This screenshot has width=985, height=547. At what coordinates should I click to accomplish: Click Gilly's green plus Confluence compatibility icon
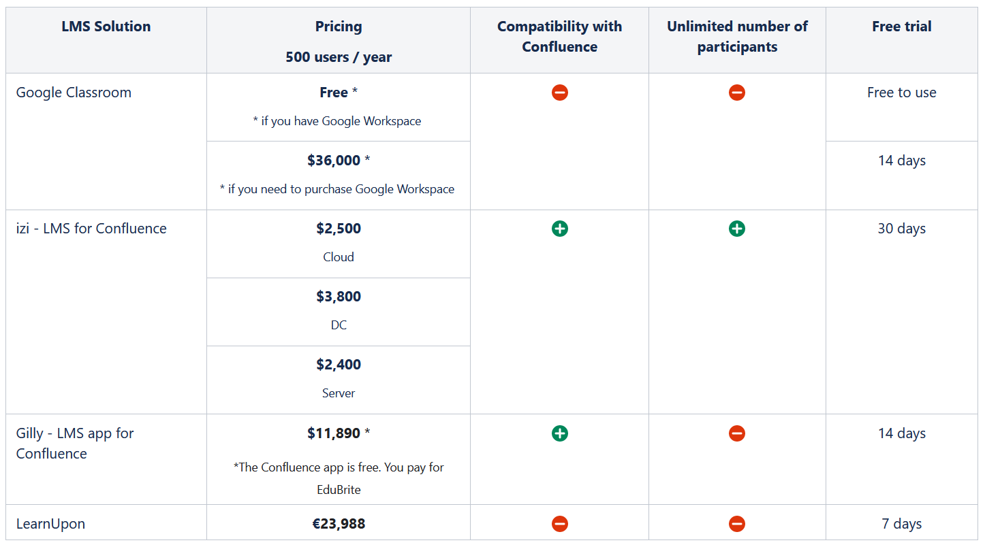559,433
